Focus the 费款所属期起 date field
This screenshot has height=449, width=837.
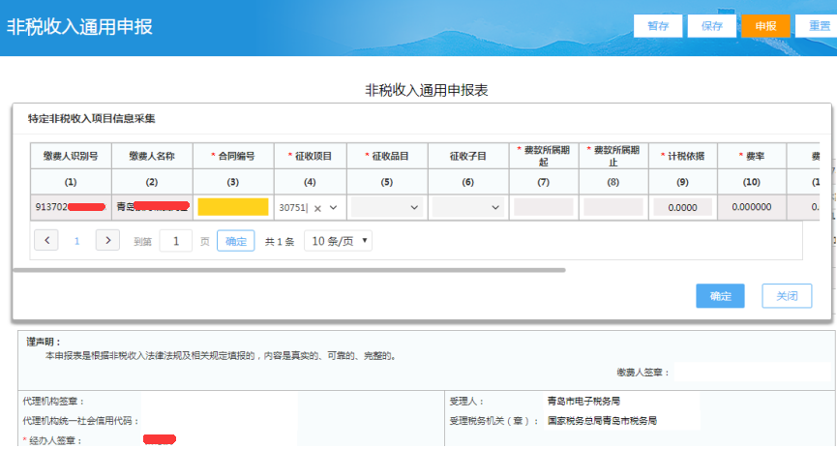point(544,207)
